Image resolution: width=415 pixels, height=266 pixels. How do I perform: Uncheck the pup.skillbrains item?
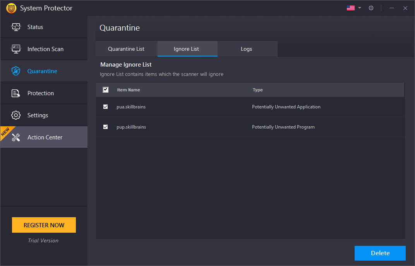[105, 127]
